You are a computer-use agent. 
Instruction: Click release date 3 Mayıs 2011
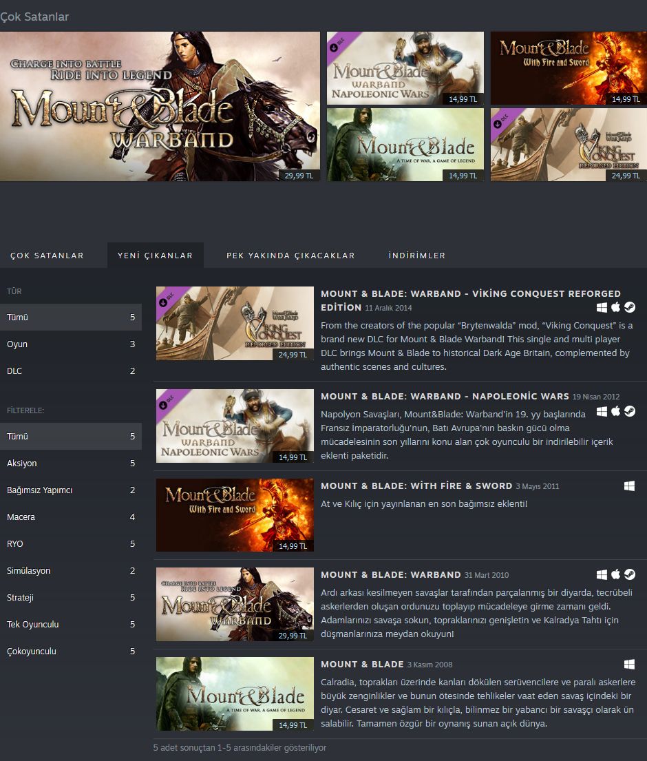pos(538,486)
